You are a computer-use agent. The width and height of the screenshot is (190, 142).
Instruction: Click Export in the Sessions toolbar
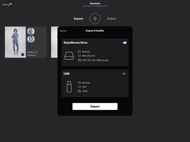click(78, 19)
